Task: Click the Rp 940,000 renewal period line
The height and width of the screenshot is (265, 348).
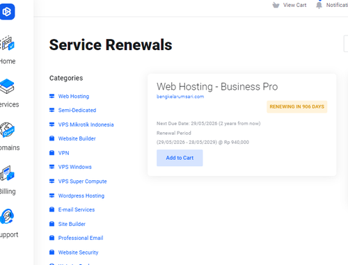Action: point(203,142)
